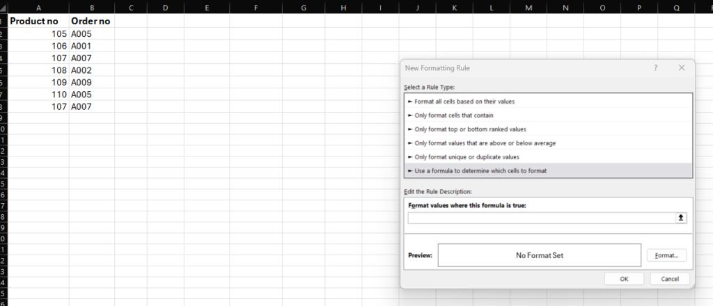Select 'Only format cells that contain' rule
The width and height of the screenshot is (713, 306).
click(x=548, y=115)
